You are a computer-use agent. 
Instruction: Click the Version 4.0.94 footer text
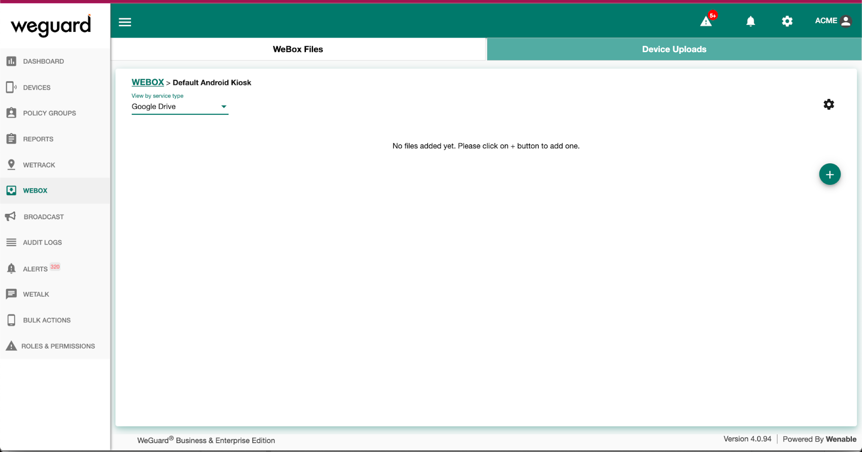[x=747, y=439]
